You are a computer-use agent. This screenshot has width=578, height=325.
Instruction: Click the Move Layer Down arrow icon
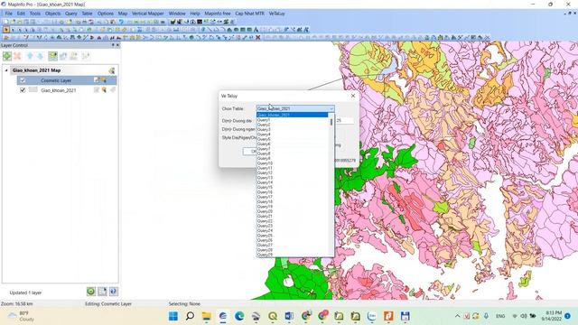pyautogui.click(x=40, y=56)
